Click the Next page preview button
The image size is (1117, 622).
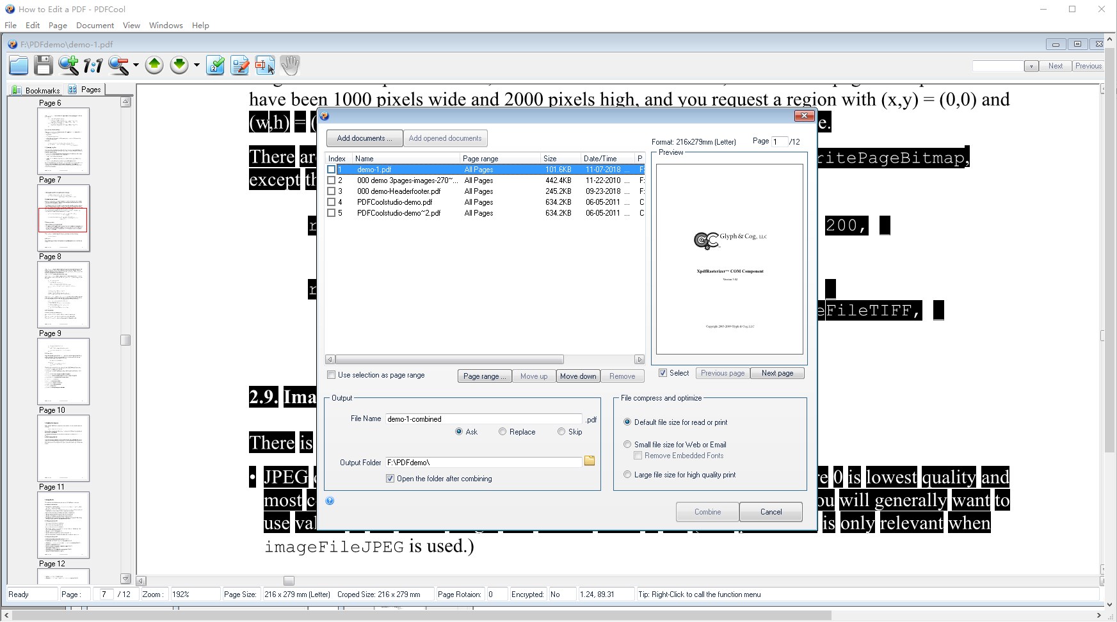coord(777,373)
